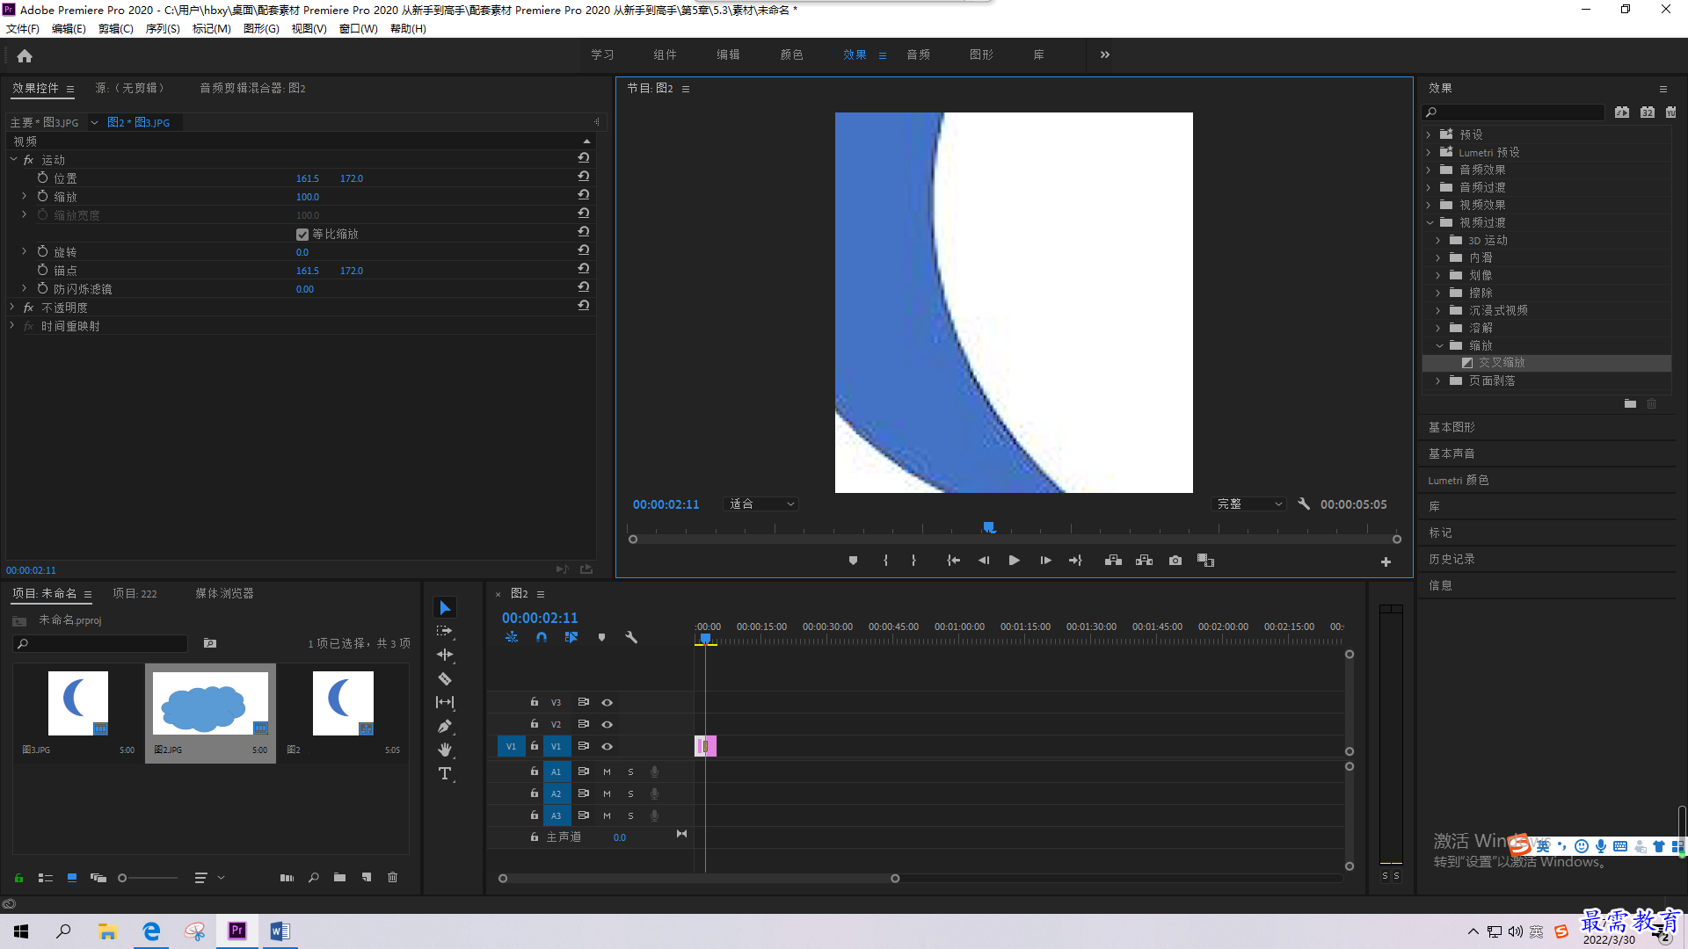The image size is (1688, 949).
Task: Go to In point in Program monitor
Action: click(953, 561)
